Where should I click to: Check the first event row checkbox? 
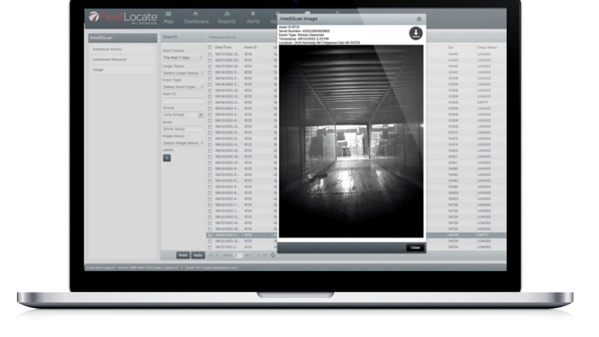point(210,54)
